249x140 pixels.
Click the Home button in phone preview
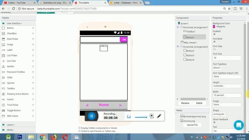tap(104, 105)
